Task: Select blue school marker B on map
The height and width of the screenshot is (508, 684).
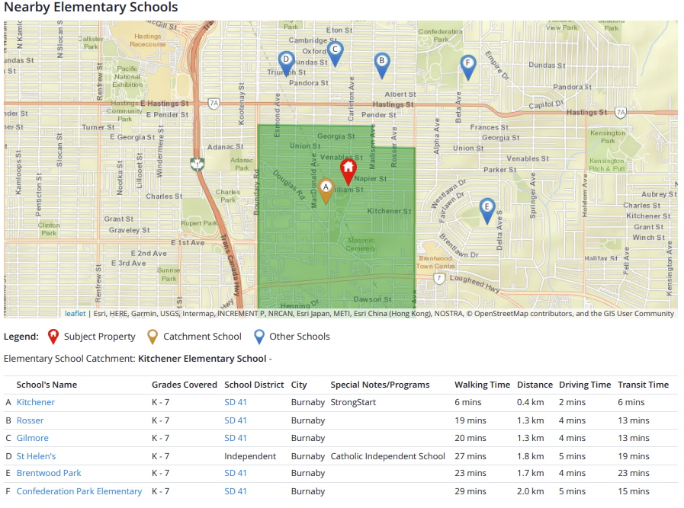Action: (382, 63)
